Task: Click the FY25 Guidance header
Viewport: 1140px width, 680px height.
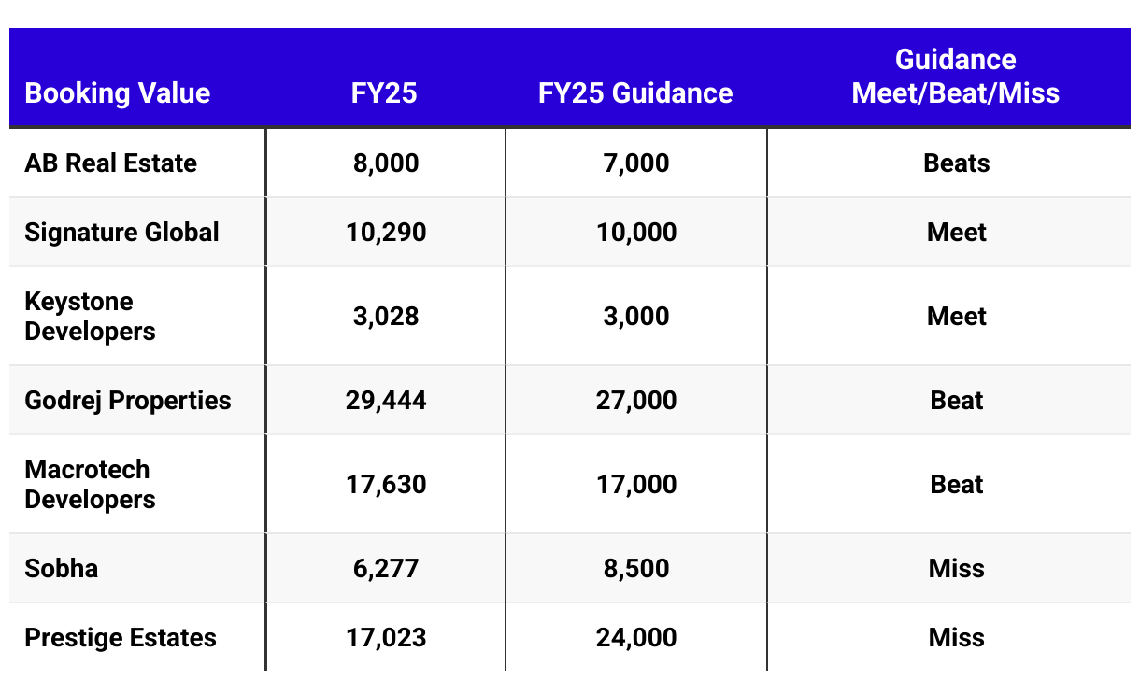Action: tap(636, 93)
